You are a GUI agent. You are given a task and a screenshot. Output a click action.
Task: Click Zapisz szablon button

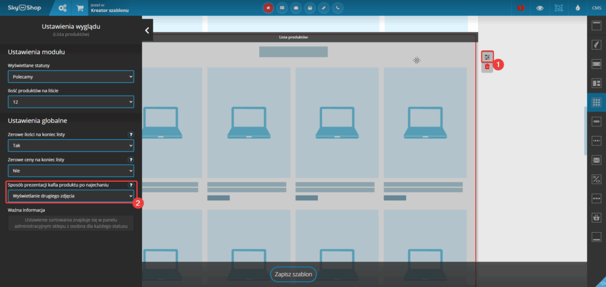[294, 275]
